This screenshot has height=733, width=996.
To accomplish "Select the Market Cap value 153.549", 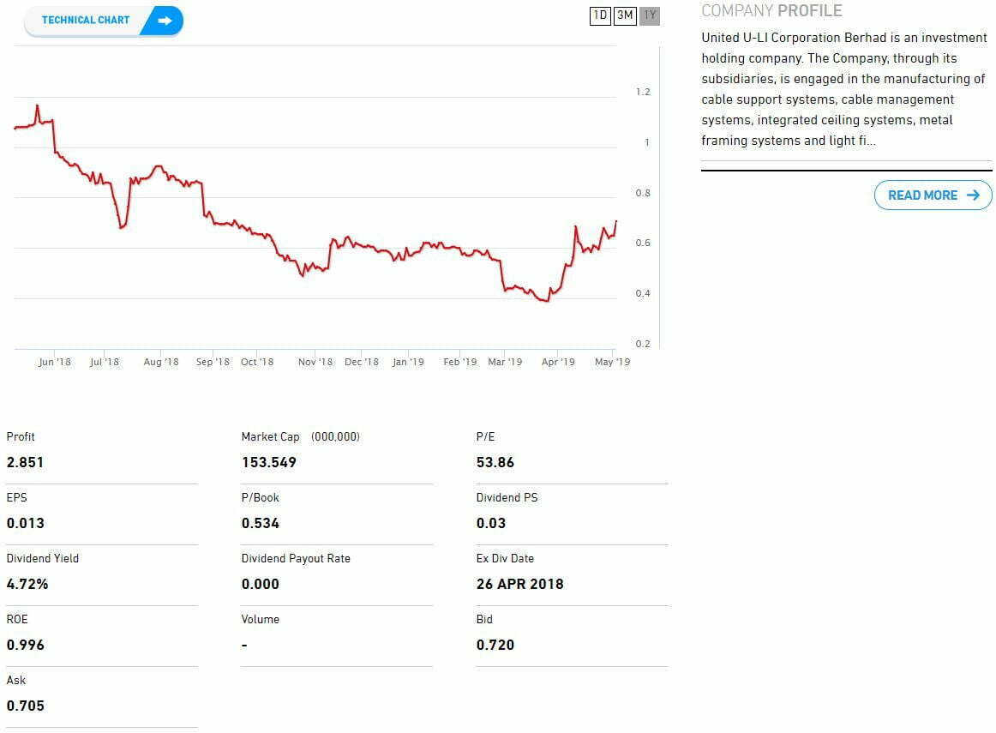I will 269,462.
